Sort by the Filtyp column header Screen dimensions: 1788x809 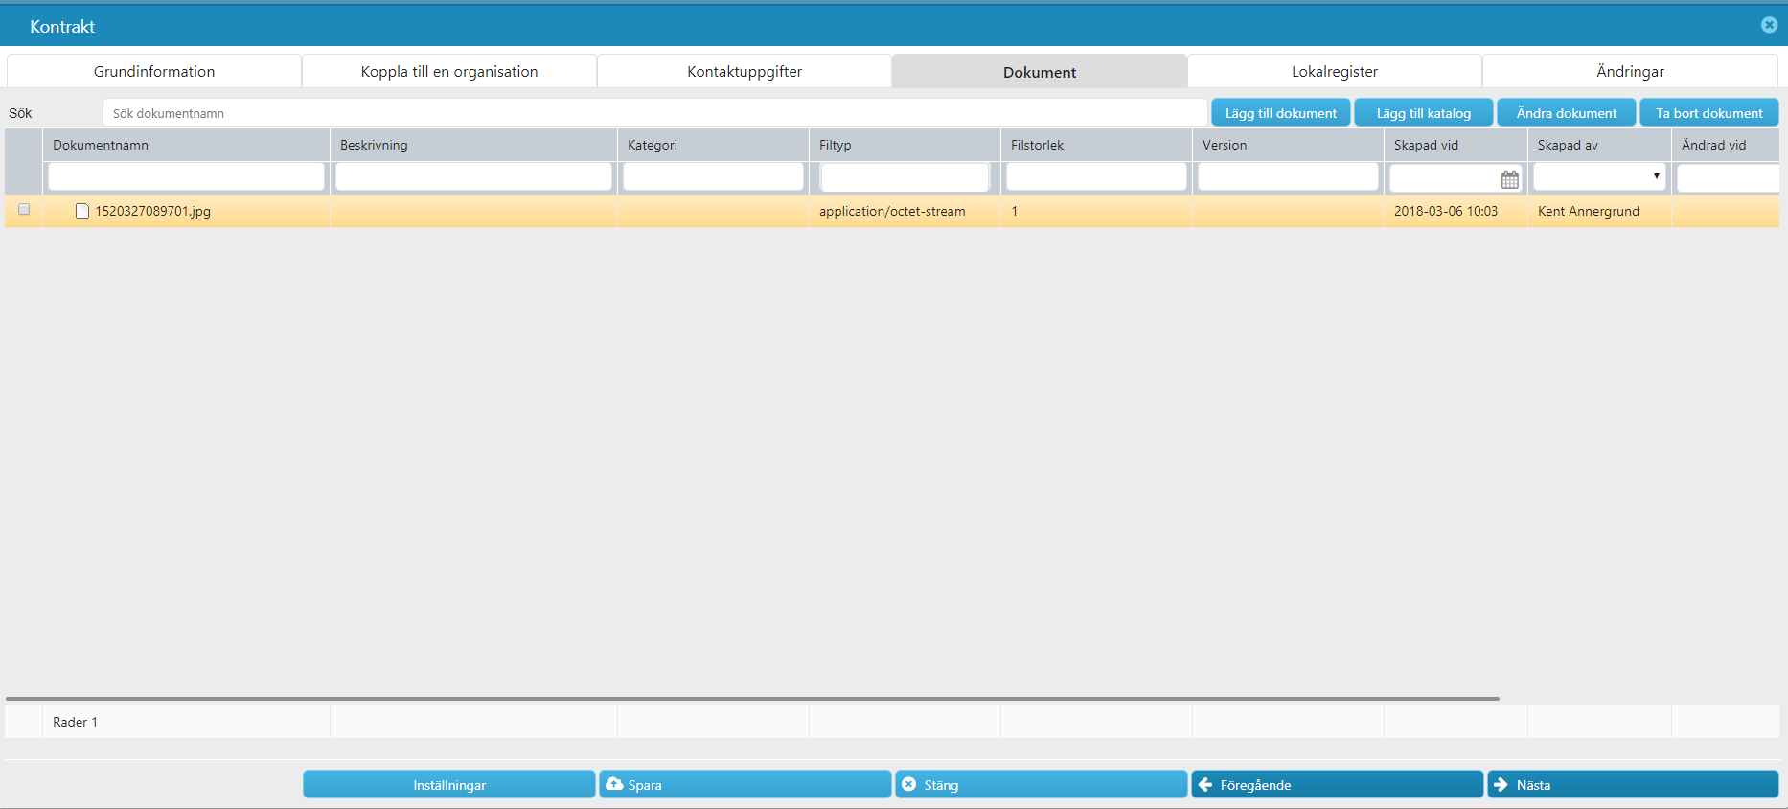click(x=905, y=145)
